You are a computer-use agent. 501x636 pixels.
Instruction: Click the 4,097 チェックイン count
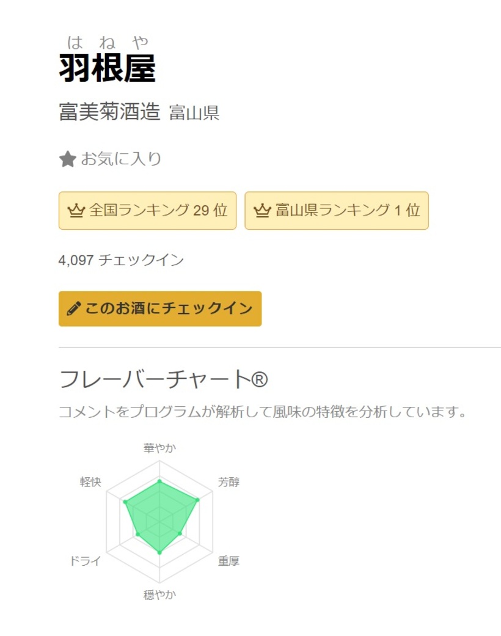tap(121, 260)
